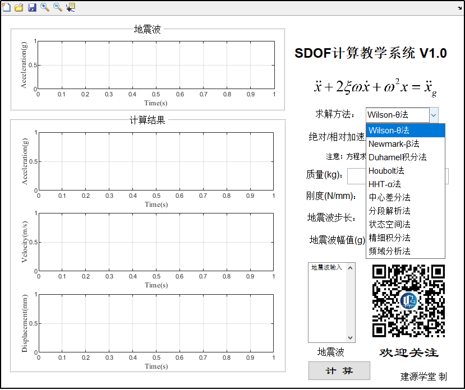The image size is (465, 390).
Task: Click the equation of motion formula
Action: coord(375,87)
